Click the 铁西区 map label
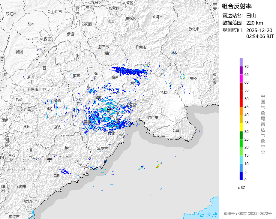 [x=46, y=39]
